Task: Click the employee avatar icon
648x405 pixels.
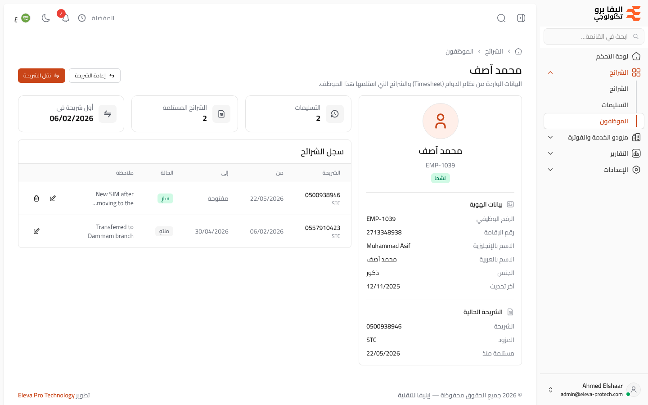Action: tap(441, 121)
